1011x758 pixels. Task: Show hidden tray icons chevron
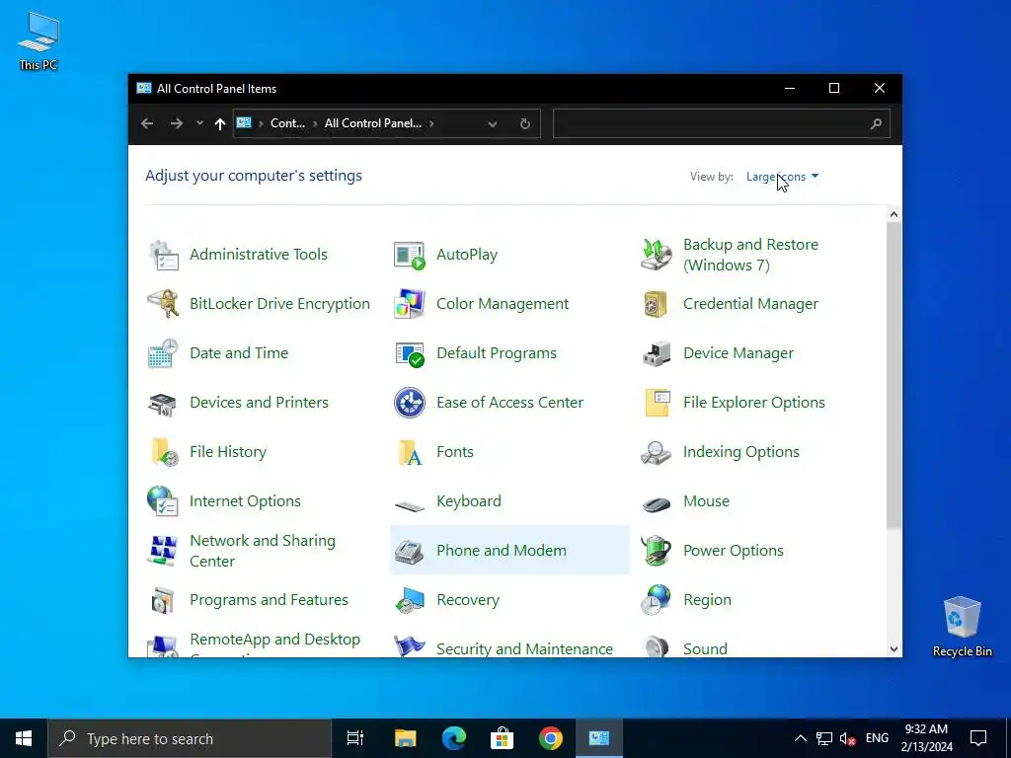point(800,738)
